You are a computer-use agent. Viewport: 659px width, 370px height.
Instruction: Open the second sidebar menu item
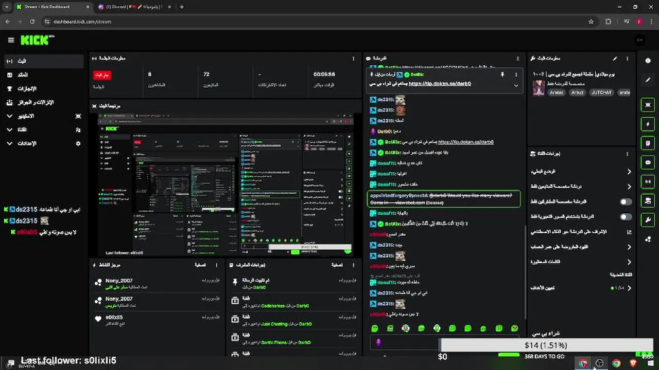point(43,75)
